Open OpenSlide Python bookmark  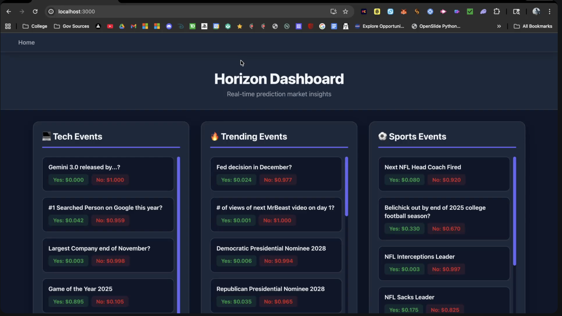436,26
